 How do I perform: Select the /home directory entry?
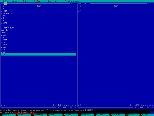[5, 23]
